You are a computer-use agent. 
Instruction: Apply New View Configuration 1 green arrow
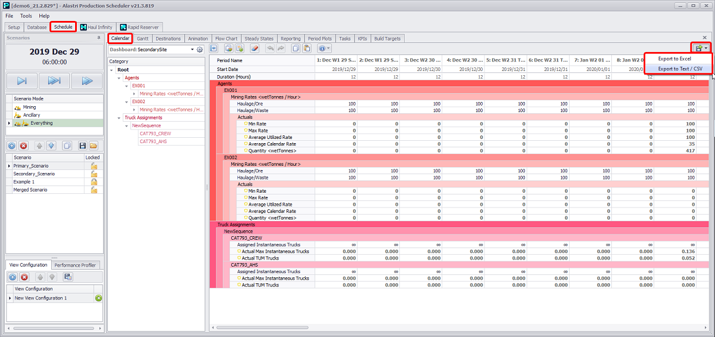[98, 298]
